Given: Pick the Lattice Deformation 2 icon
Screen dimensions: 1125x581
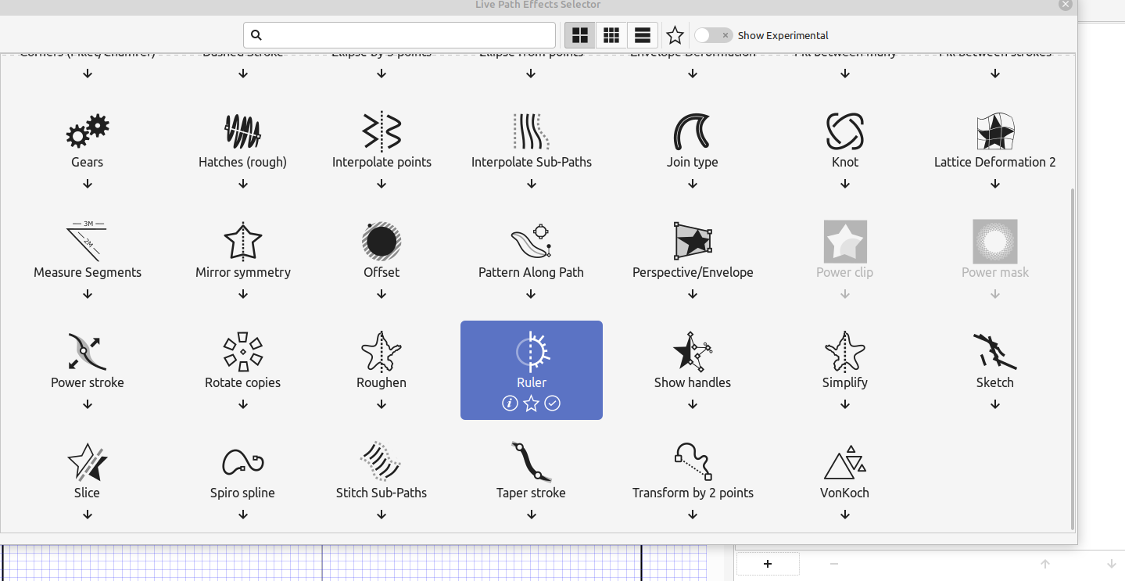Looking at the screenshot, I should click(x=995, y=131).
